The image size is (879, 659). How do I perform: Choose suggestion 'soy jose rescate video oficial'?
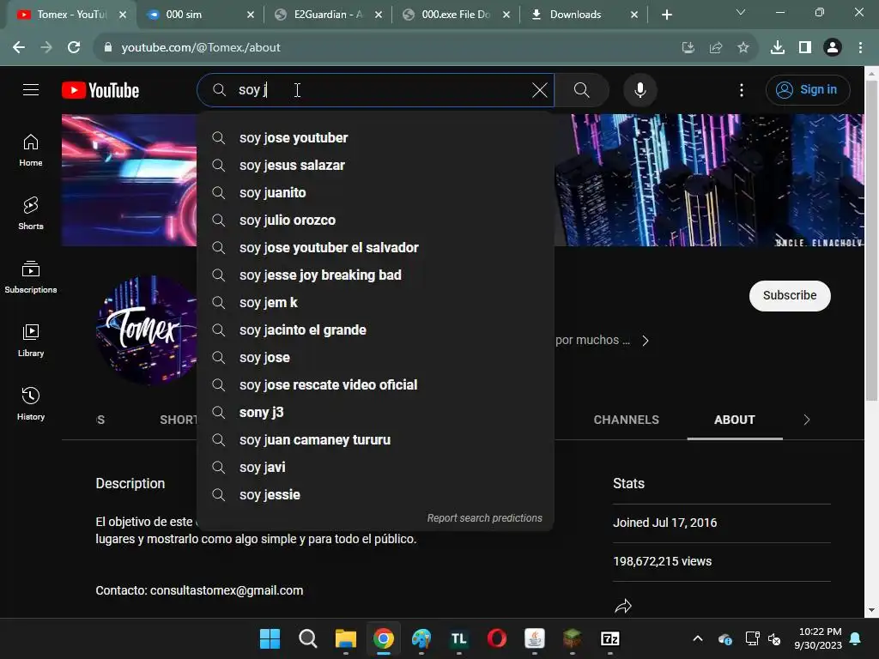(x=375, y=385)
